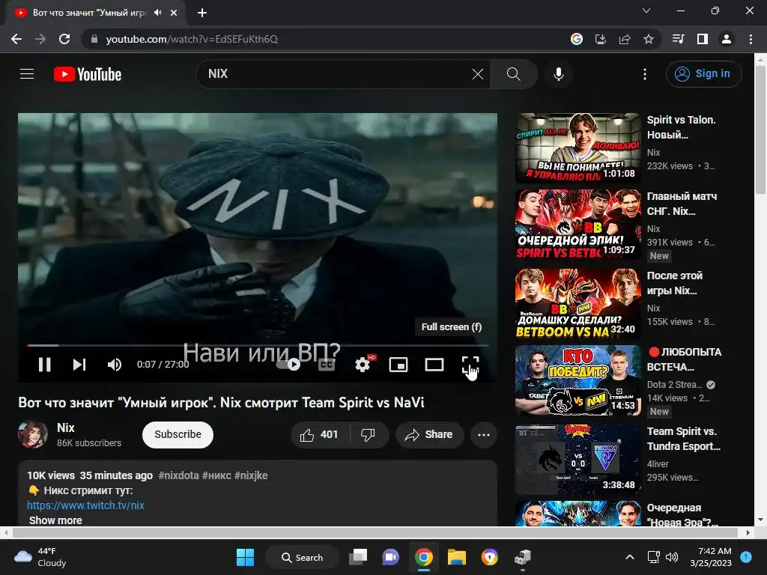
Task: Toggle closed captions on the video
Action: [x=327, y=365]
